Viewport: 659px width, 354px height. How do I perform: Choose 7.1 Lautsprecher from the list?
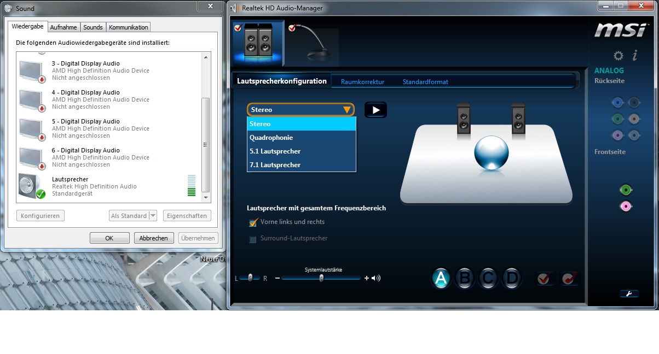pos(302,165)
